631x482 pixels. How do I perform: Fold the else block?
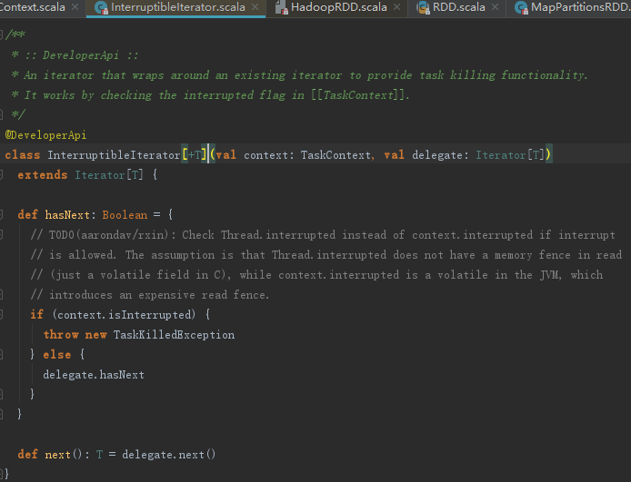pyautogui.click(x=1, y=355)
